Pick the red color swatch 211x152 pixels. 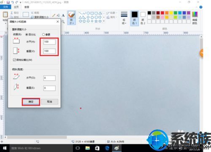(x=162, y=13)
